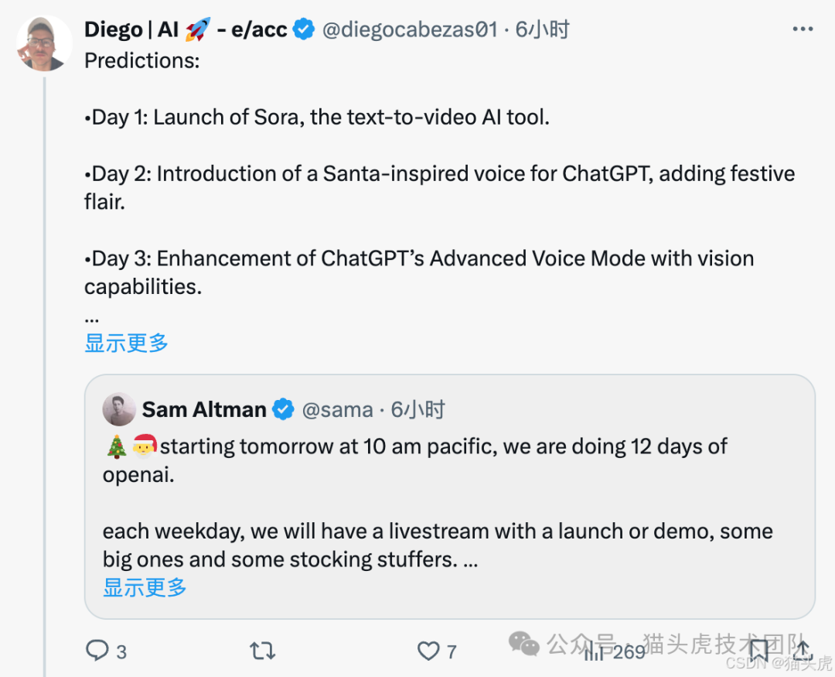Click the reply speech bubble icon

[x=97, y=651]
